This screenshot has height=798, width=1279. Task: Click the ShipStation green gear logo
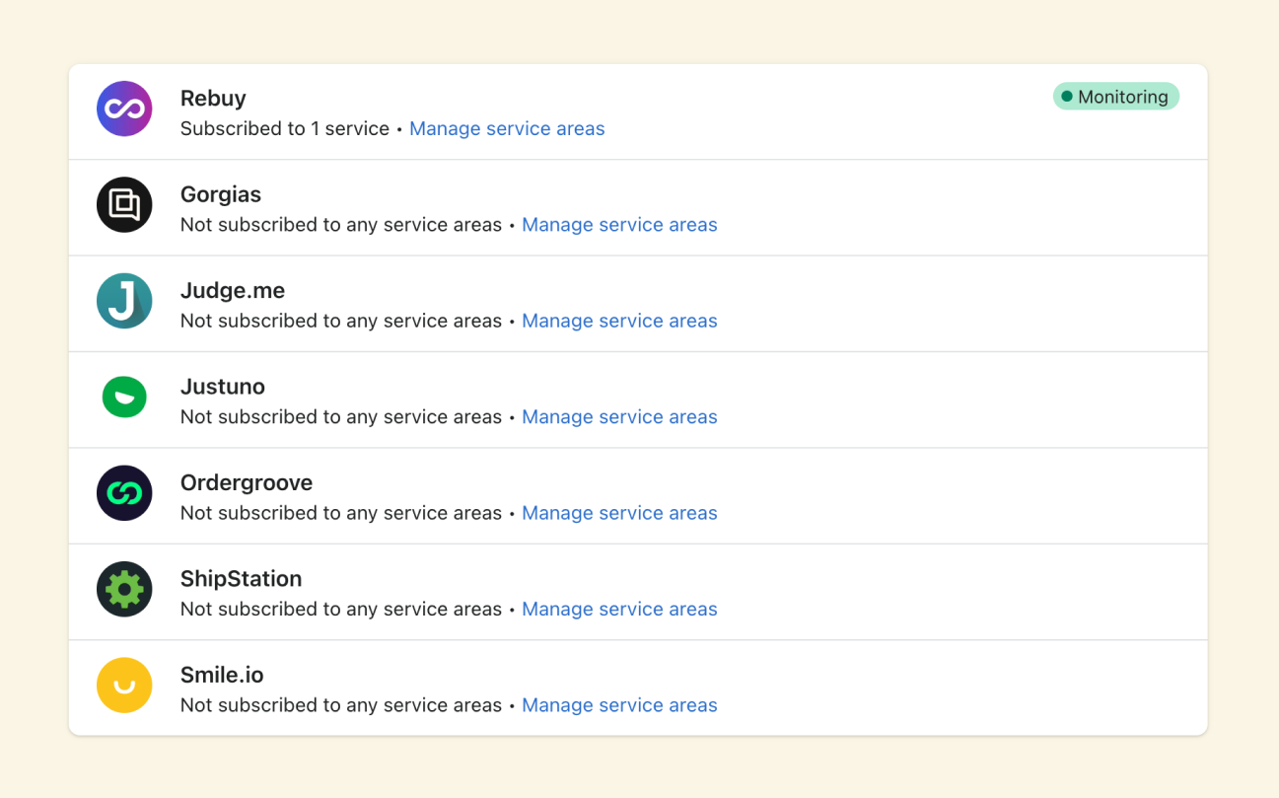(124, 589)
